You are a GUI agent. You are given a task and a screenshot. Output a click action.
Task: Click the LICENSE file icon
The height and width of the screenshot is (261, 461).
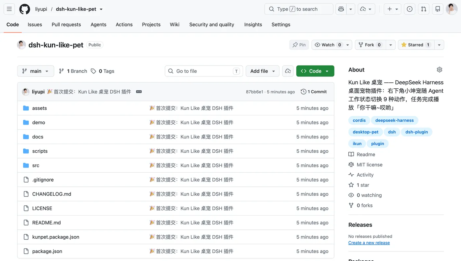[26, 208]
